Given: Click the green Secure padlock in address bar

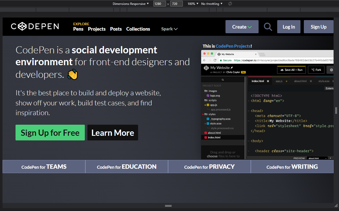Looking at the screenshot, I should point(221,60).
